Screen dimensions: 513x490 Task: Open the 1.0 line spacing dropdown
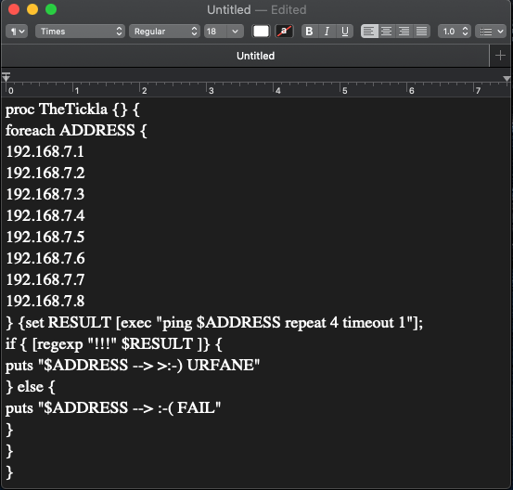tap(455, 32)
